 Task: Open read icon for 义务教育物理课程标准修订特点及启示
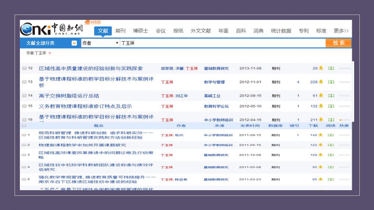pos(331,106)
